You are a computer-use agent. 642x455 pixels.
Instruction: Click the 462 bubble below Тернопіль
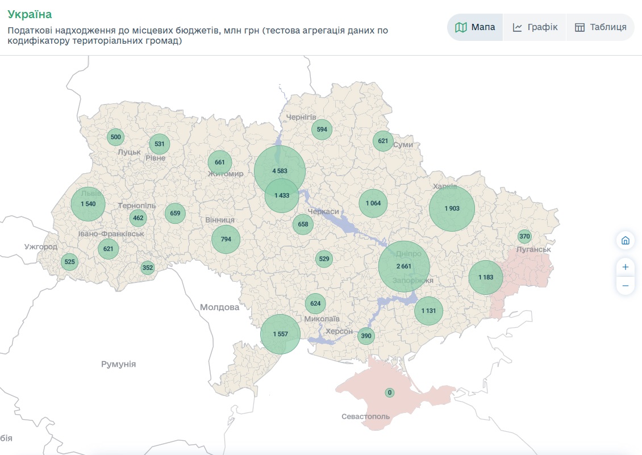pos(138,218)
